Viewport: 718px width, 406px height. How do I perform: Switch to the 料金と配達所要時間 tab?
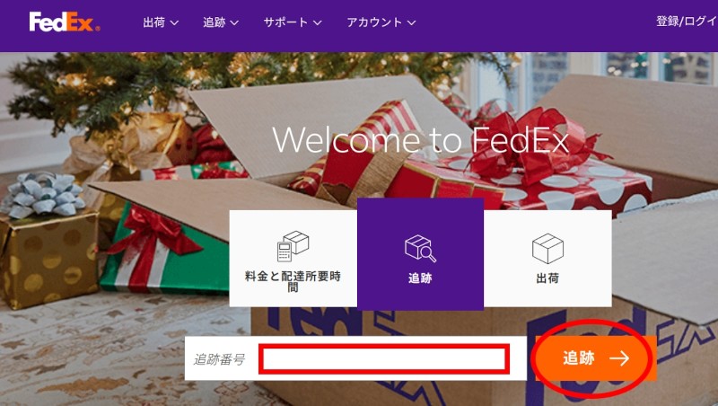(293, 259)
